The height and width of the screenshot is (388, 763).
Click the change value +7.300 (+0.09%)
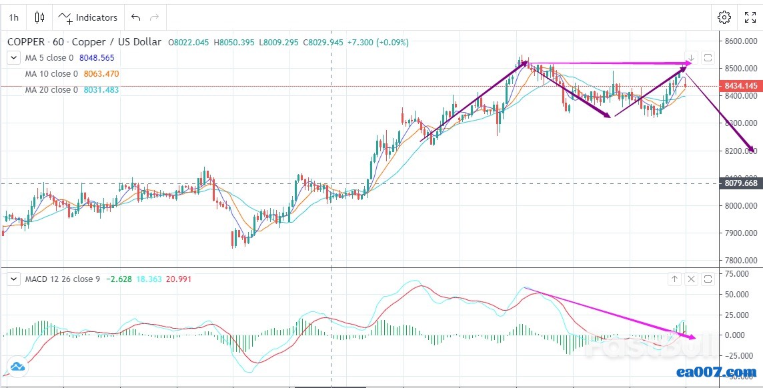378,42
